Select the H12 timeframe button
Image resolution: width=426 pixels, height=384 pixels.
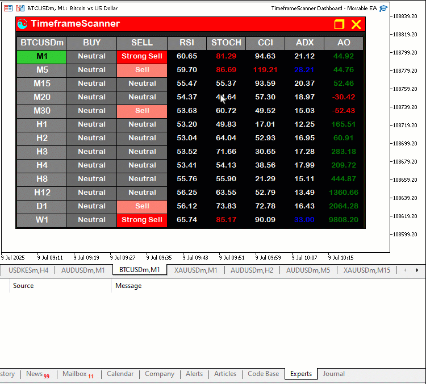[41, 193]
